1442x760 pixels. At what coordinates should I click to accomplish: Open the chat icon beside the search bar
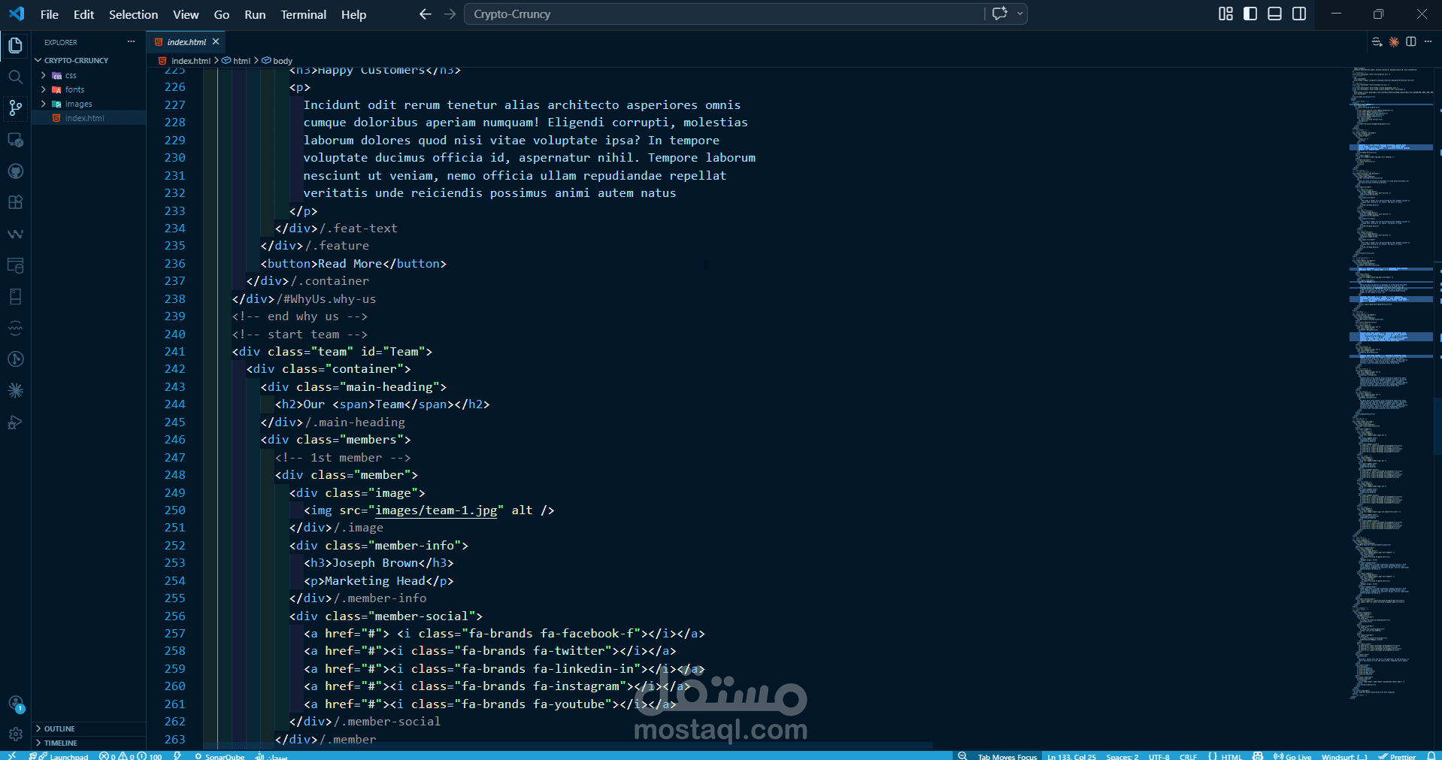(x=1000, y=14)
